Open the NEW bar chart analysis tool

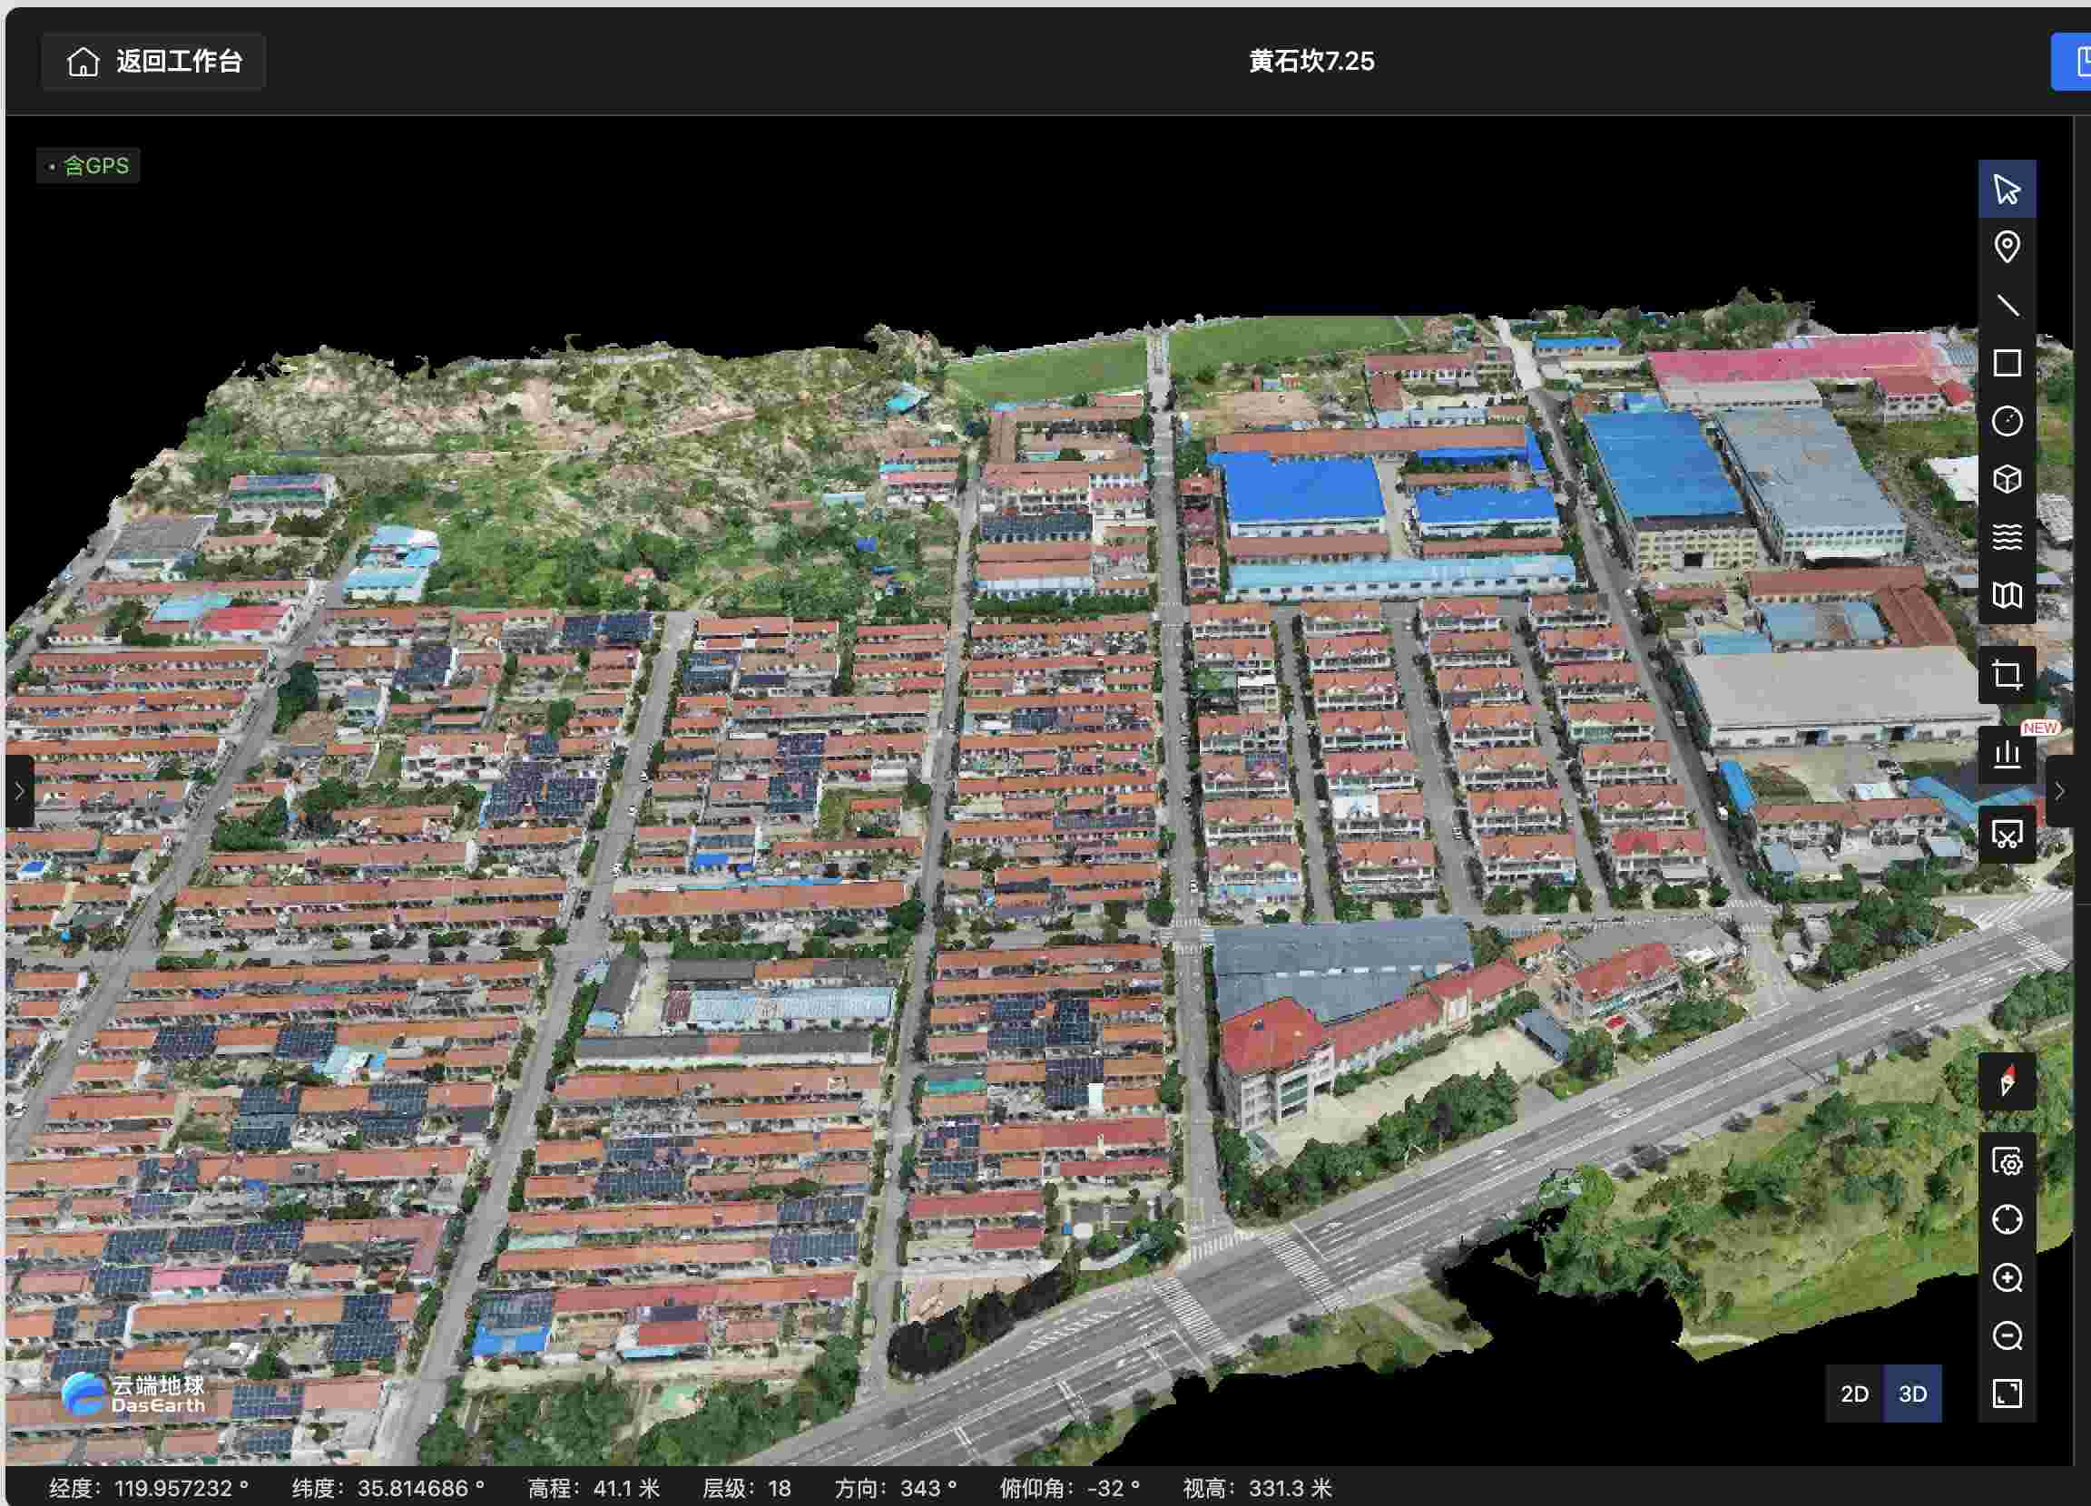[2007, 755]
